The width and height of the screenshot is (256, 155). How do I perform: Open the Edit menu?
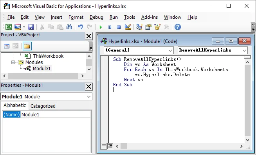point(25,17)
